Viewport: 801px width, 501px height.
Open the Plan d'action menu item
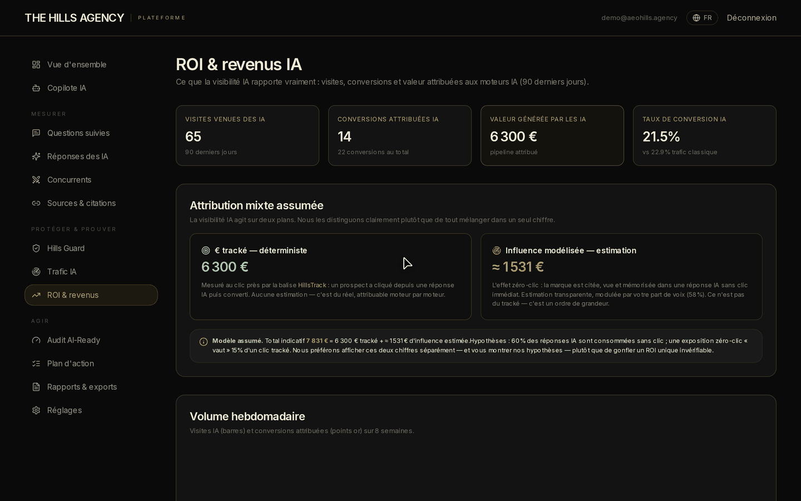(91, 364)
